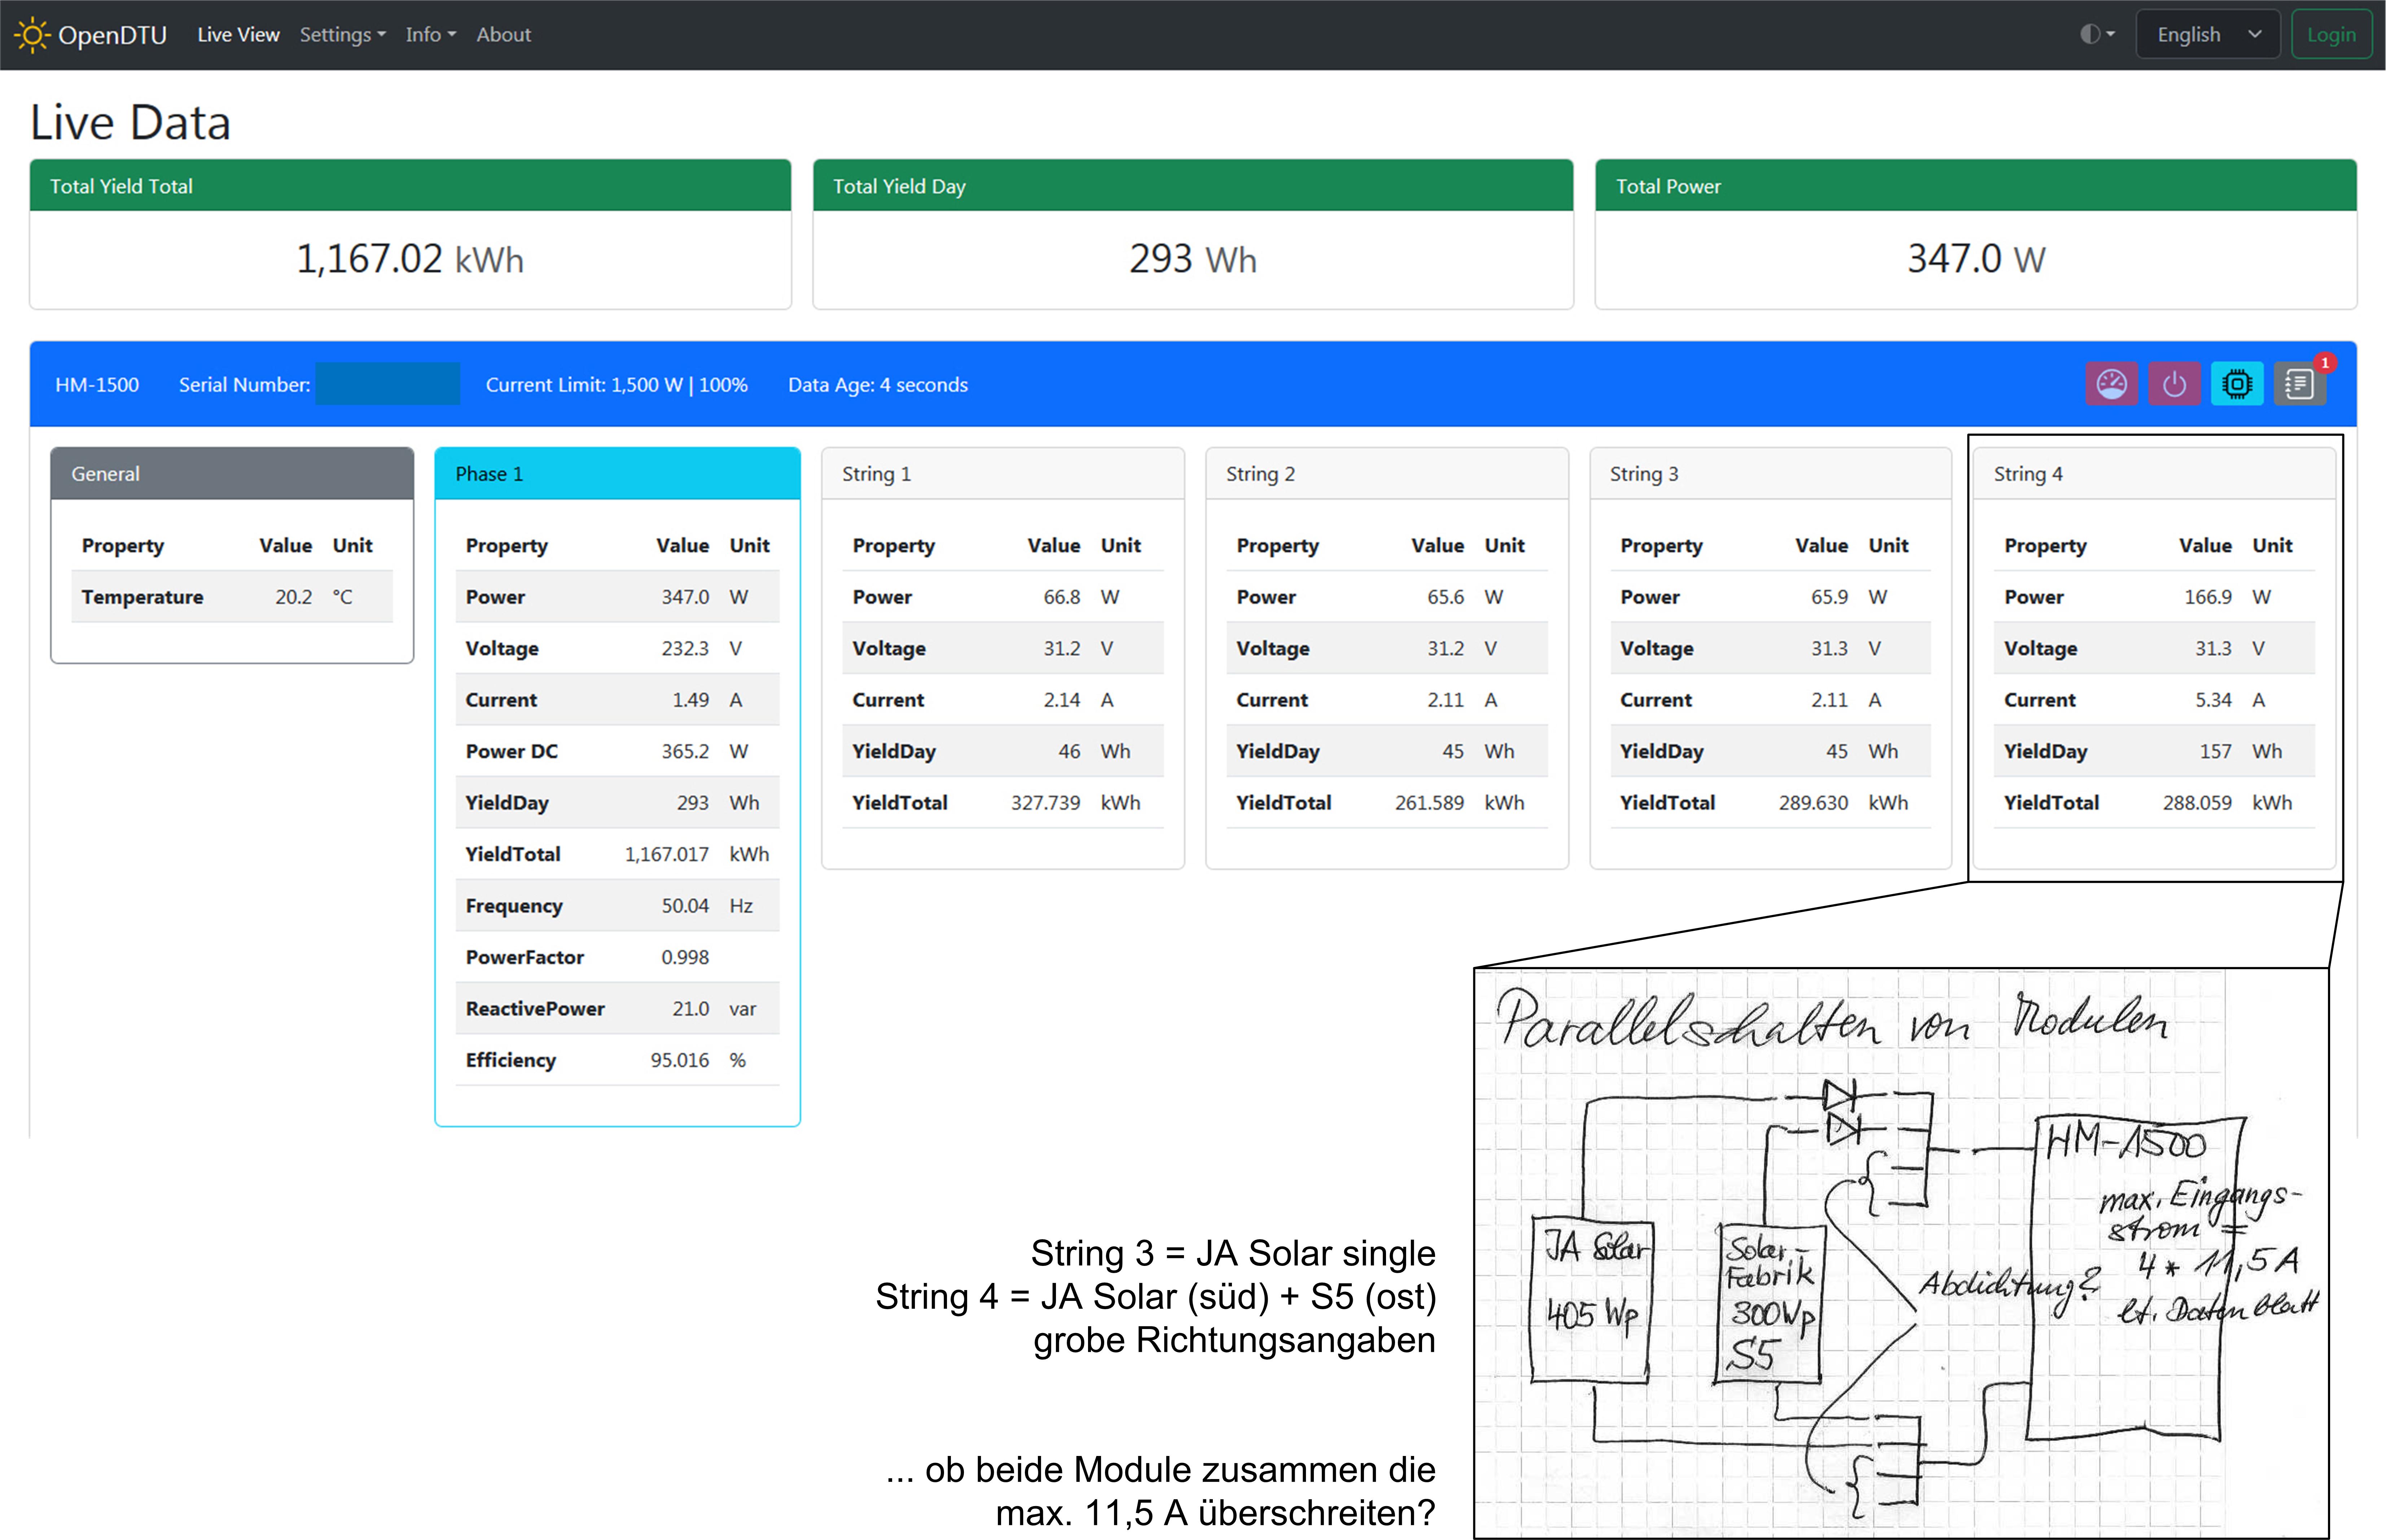Click the red event count badge
The image size is (2386, 1540).
coord(2325,363)
